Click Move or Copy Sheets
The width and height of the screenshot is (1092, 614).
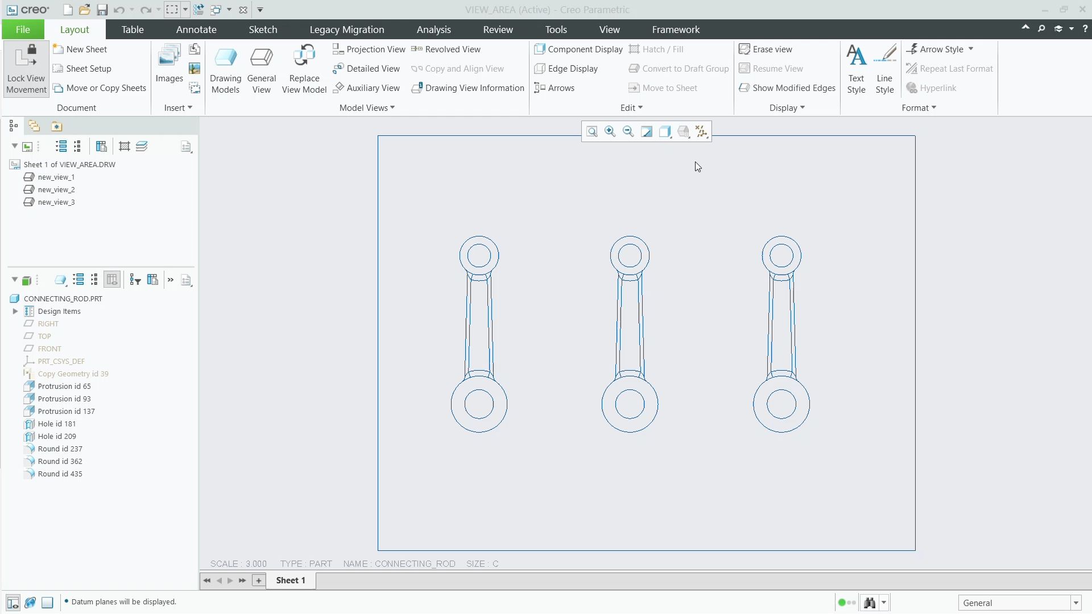coord(100,88)
